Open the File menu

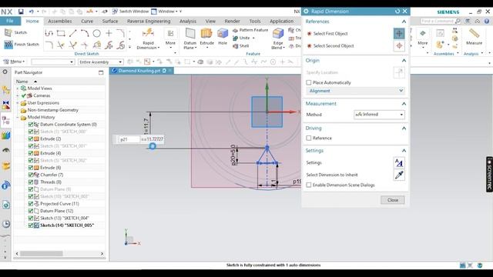(10, 21)
